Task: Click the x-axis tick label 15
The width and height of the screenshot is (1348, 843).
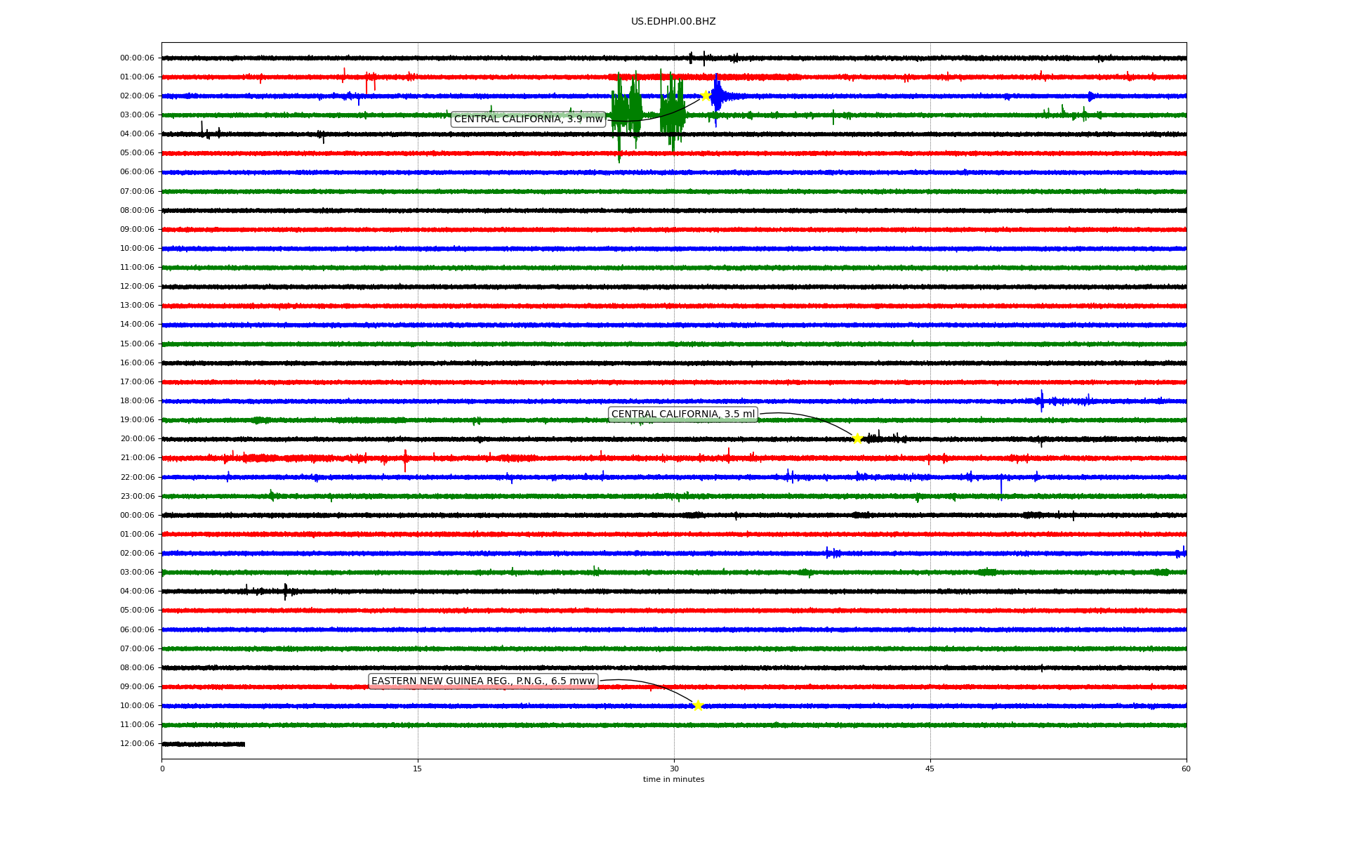Action: pos(418,769)
